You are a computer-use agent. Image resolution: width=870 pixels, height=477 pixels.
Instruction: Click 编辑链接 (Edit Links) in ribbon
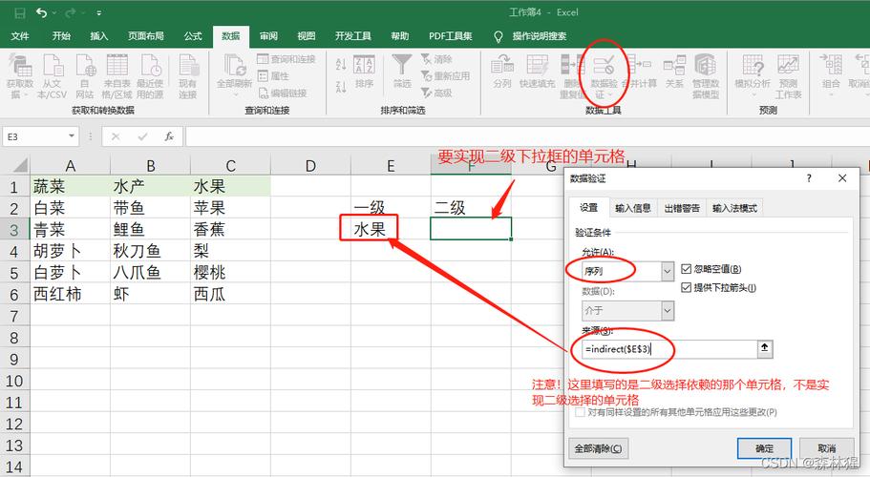coord(283,93)
